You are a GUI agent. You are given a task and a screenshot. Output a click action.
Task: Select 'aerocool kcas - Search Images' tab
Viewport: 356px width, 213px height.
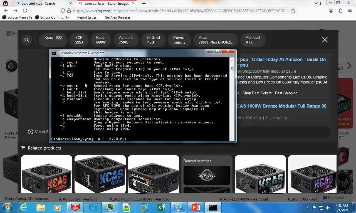click(107, 3)
